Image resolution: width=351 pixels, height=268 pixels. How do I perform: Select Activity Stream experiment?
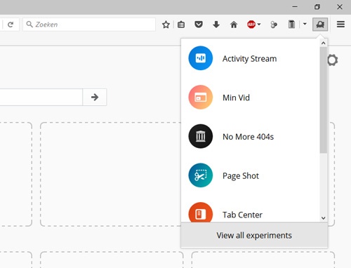(251, 58)
